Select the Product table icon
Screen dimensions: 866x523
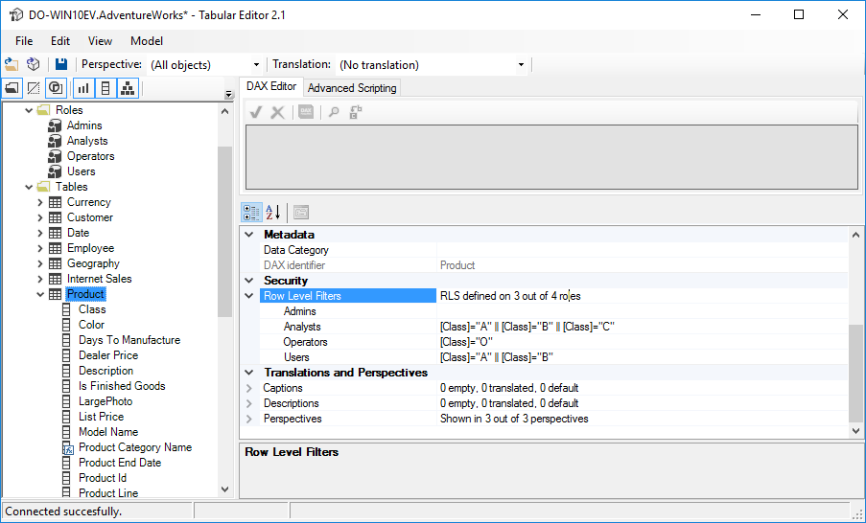pyautogui.click(x=56, y=295)
